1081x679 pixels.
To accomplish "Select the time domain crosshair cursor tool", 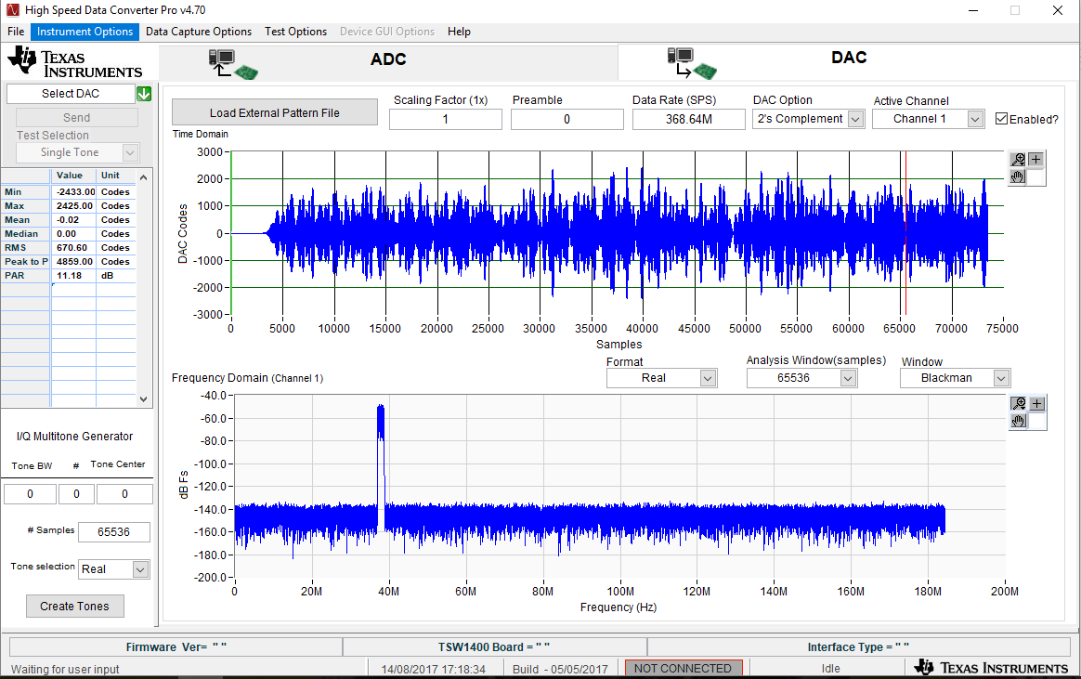I will coord(1036,160).
